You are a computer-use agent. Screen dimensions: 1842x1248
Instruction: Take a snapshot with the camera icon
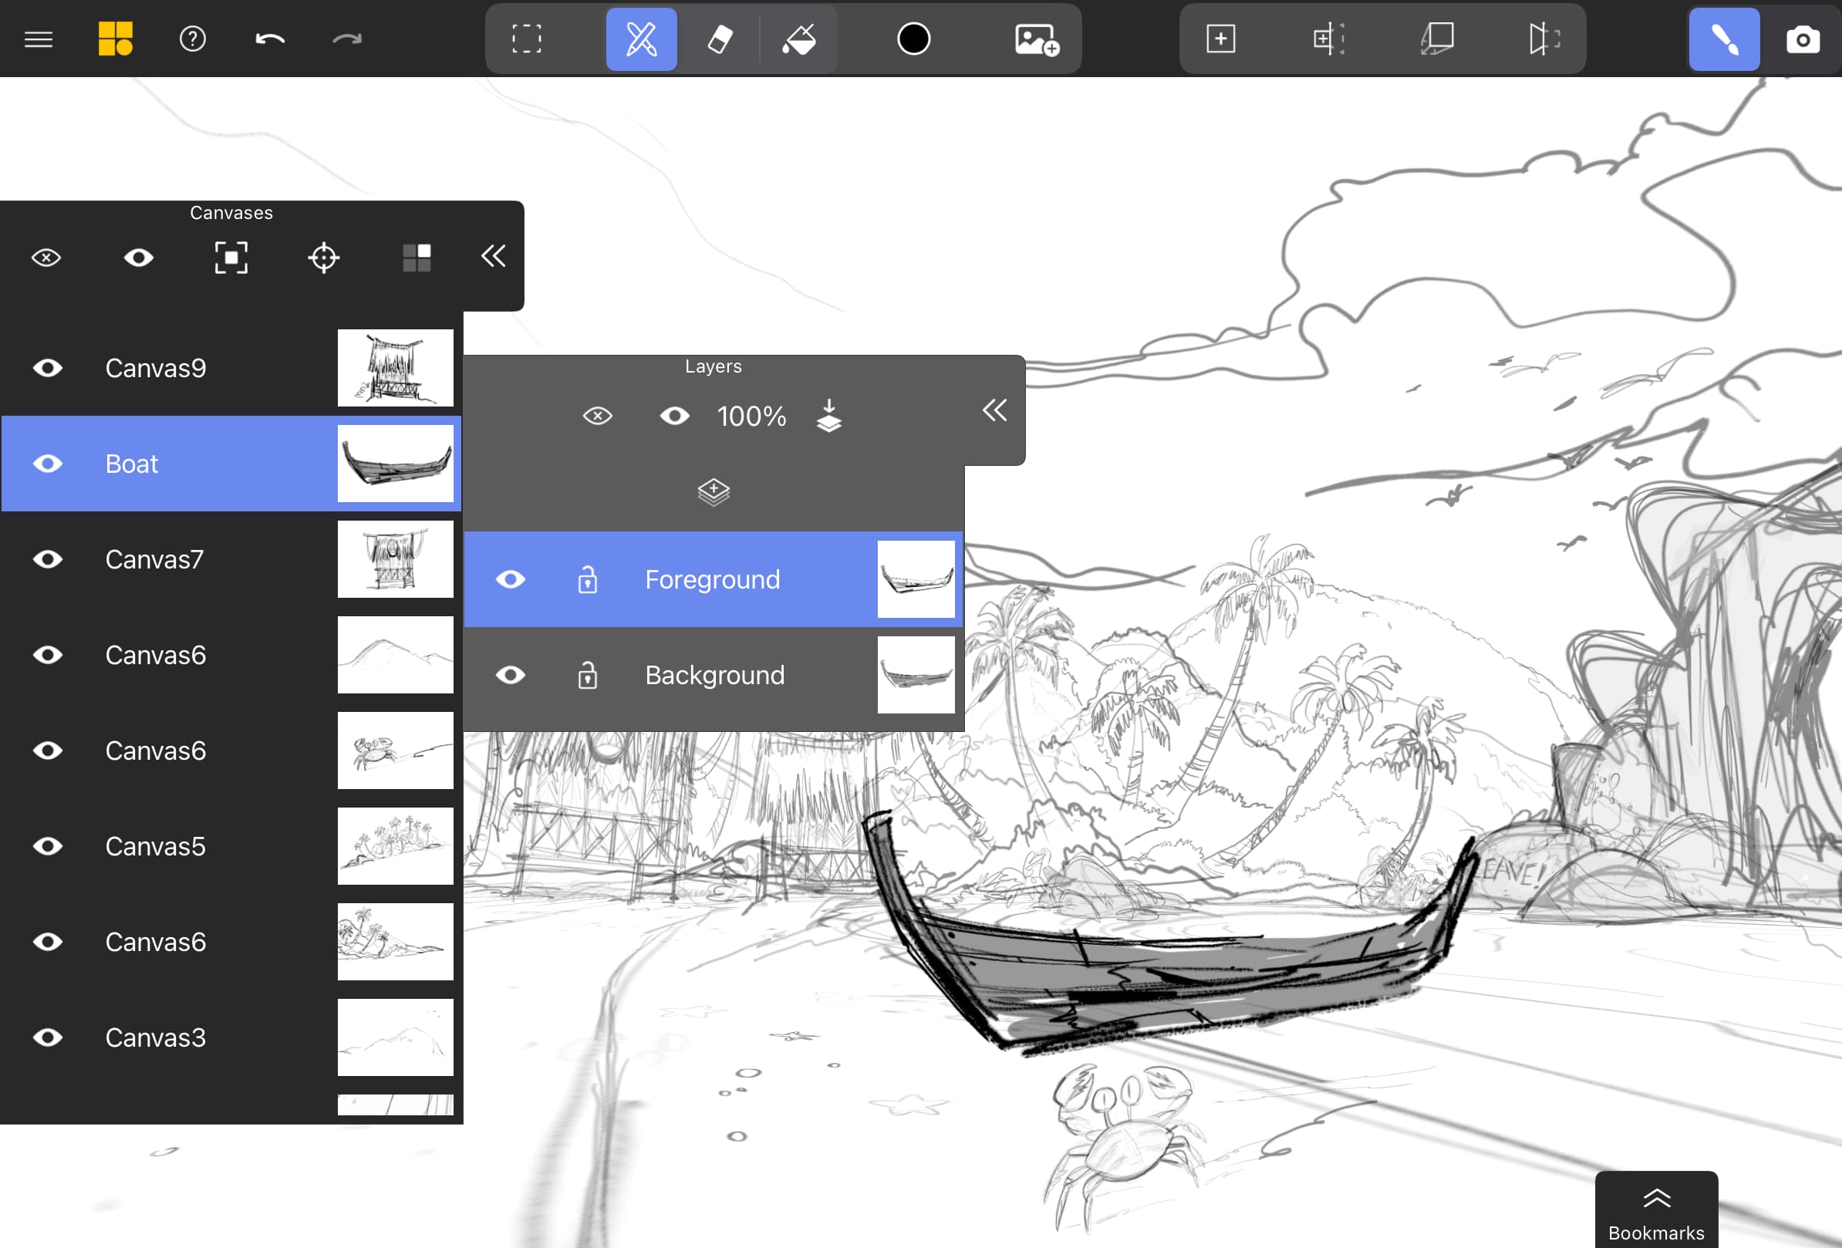[x=1803, y=39]
